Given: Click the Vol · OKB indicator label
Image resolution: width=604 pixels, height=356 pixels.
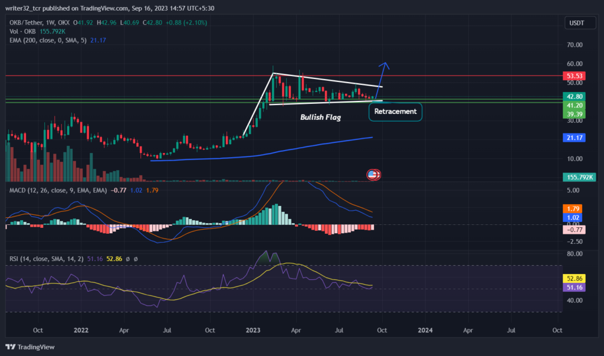Looking at the screenshot, I should point(23,32).
